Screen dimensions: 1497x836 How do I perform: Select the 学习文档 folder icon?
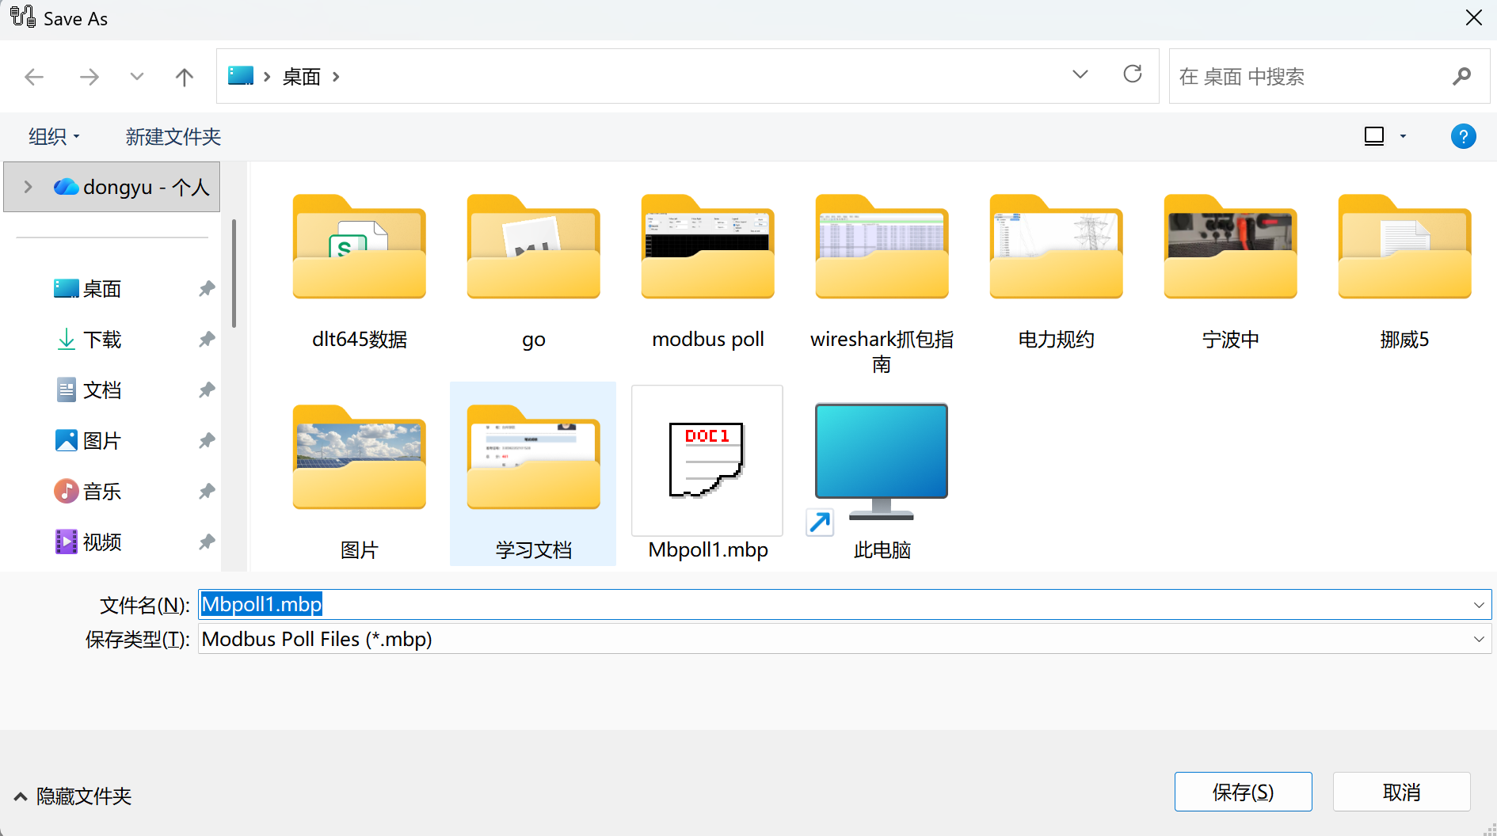534,457
